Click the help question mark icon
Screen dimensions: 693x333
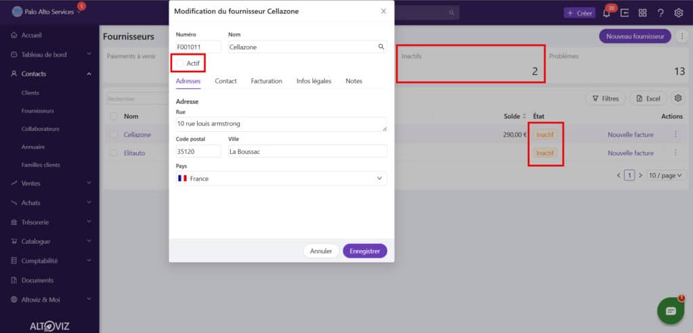point(660,13)
